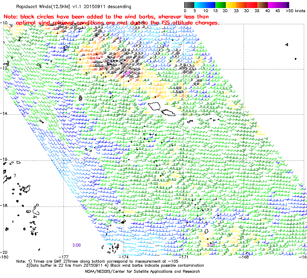Click the '-20' latitude axis label

point(4,252)
